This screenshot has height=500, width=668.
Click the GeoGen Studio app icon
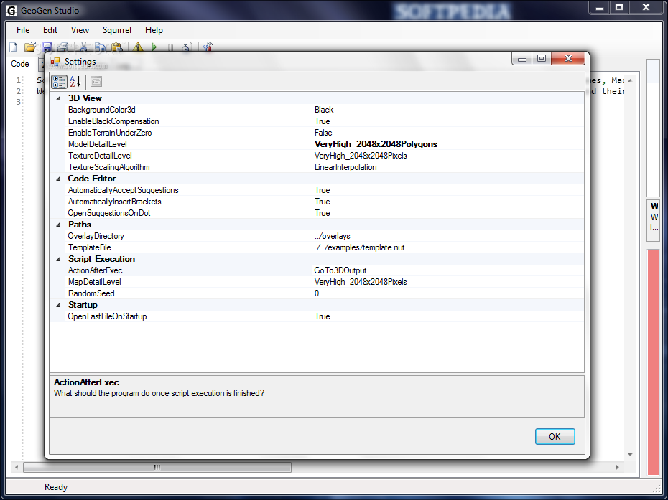point(11,11)
